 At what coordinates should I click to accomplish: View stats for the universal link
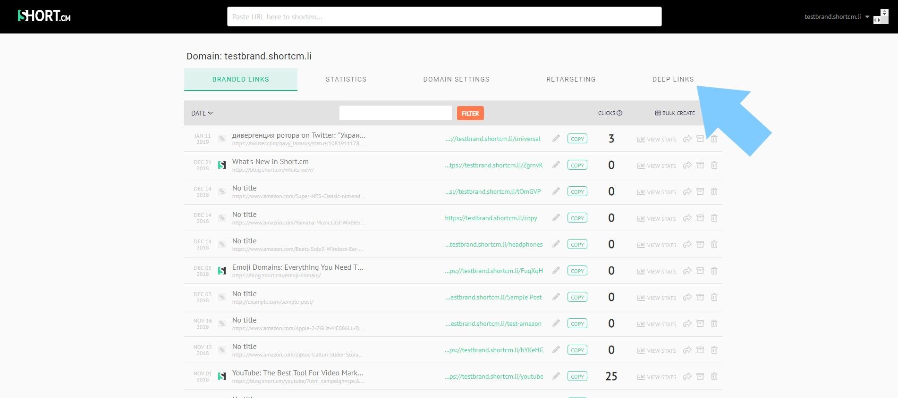[x=657, y=139]
